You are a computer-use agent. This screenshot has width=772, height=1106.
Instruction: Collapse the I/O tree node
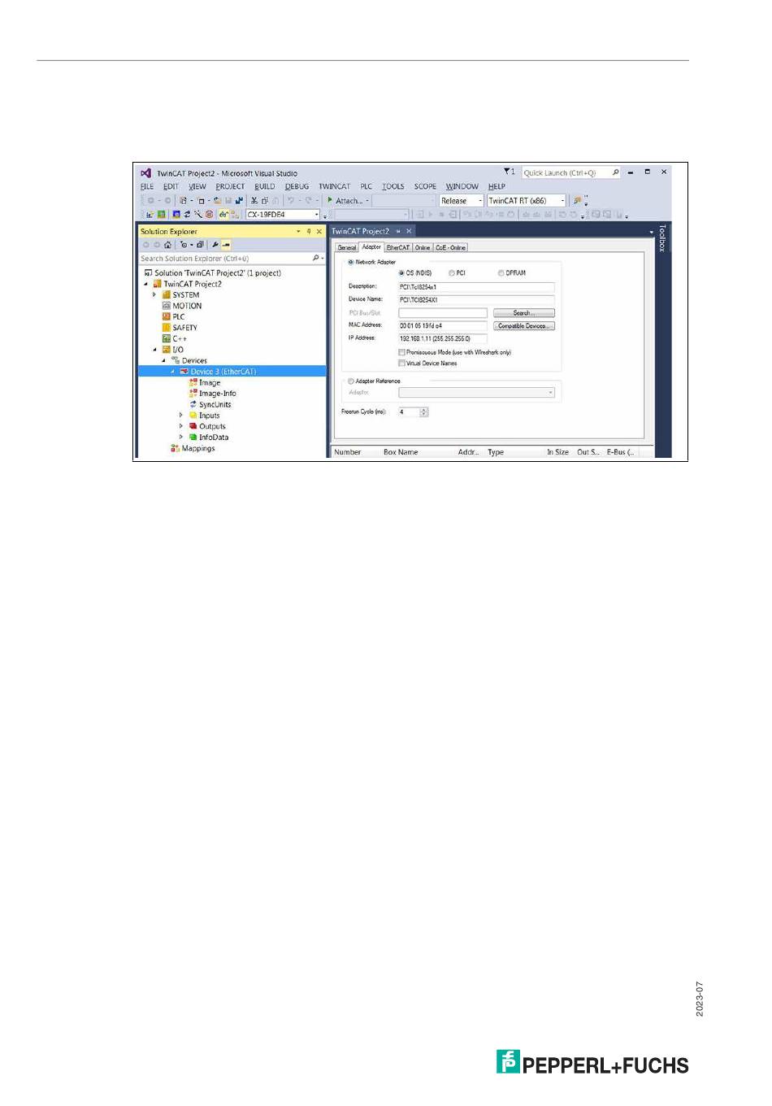pos(154,350)
